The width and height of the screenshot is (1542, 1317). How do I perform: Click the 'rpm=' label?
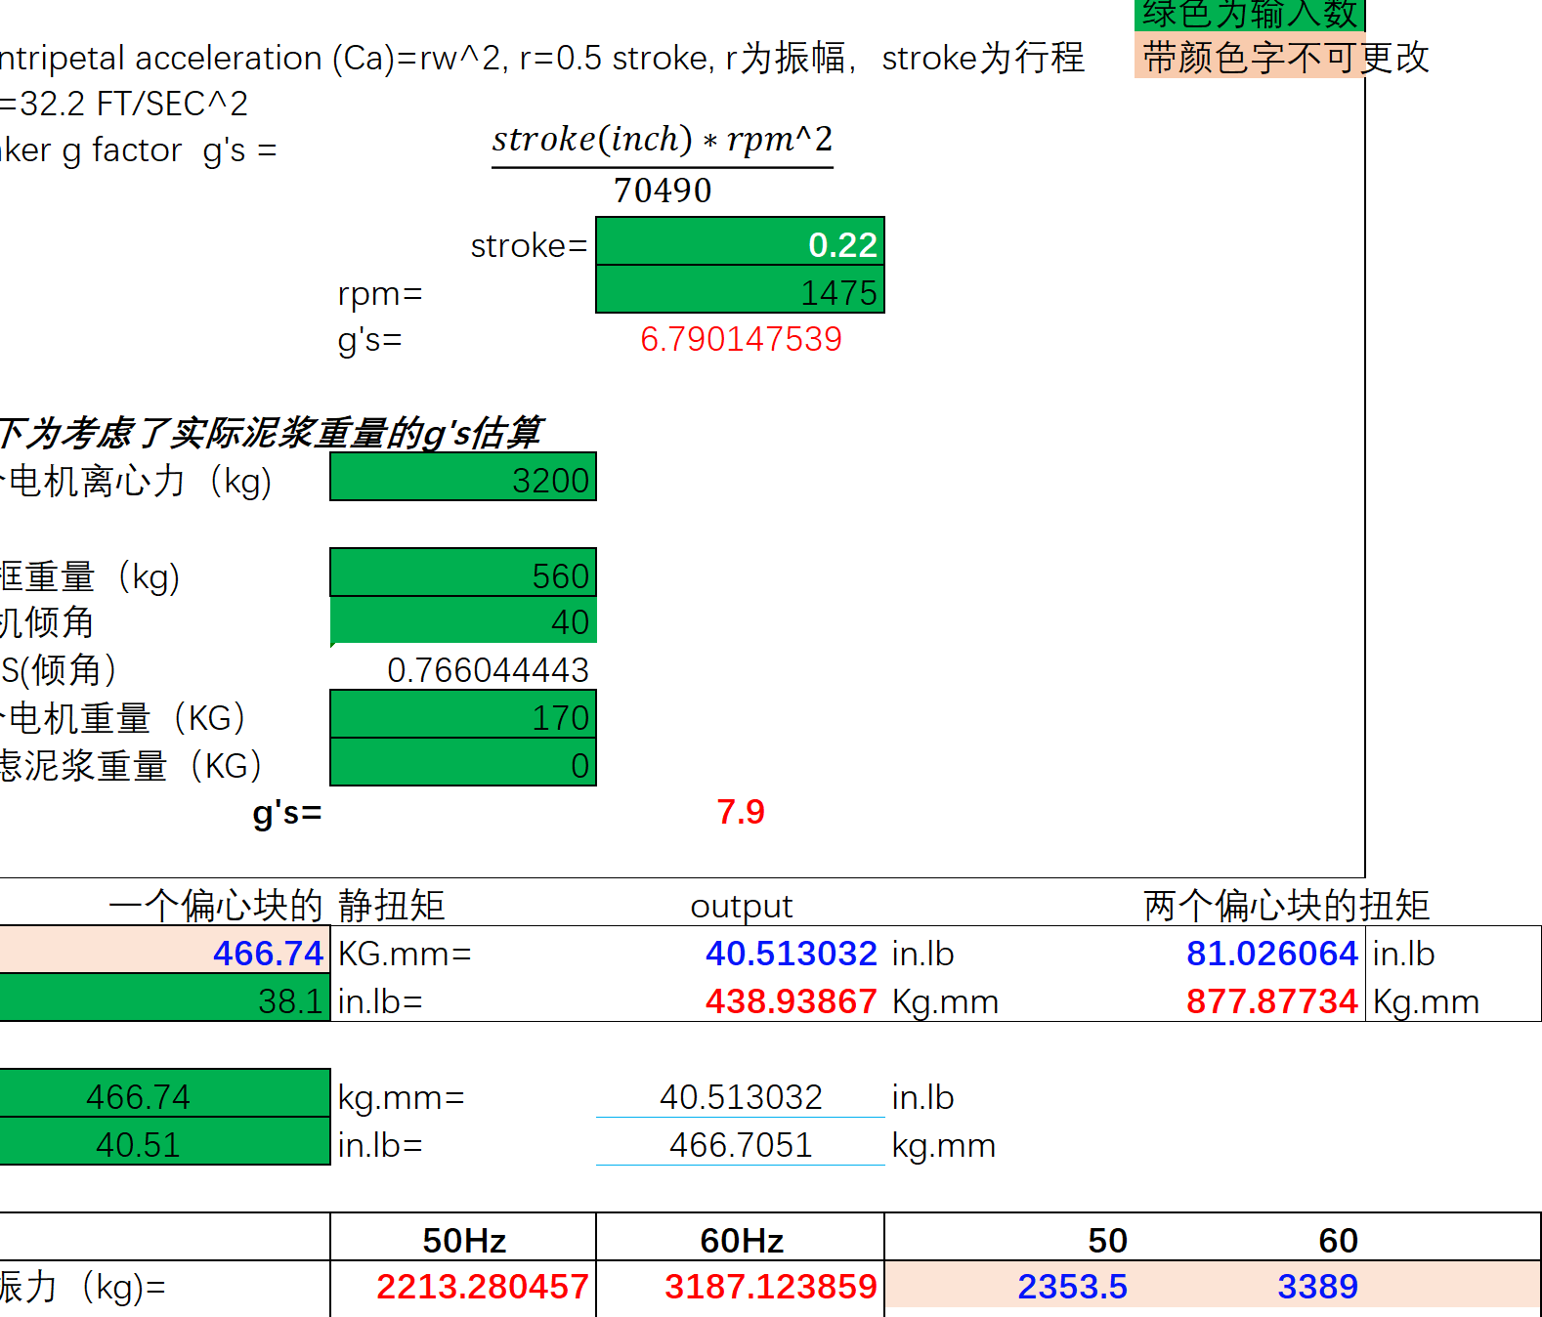(x=380, y=293)
